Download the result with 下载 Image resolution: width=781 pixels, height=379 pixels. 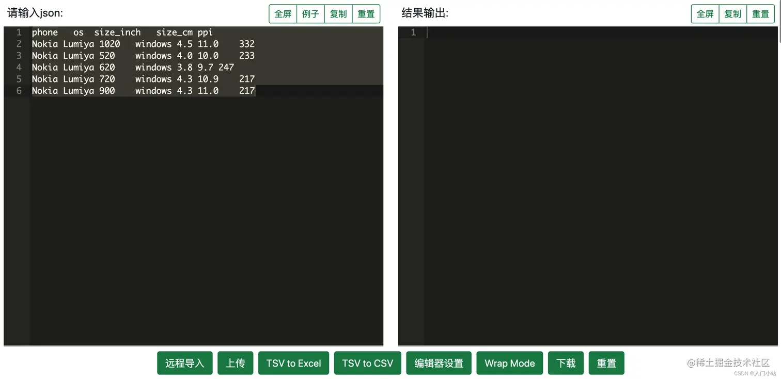coord(565,363)
